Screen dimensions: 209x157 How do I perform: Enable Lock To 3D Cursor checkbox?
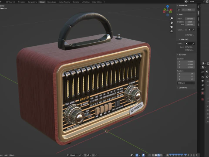click(x=186, y=47)
